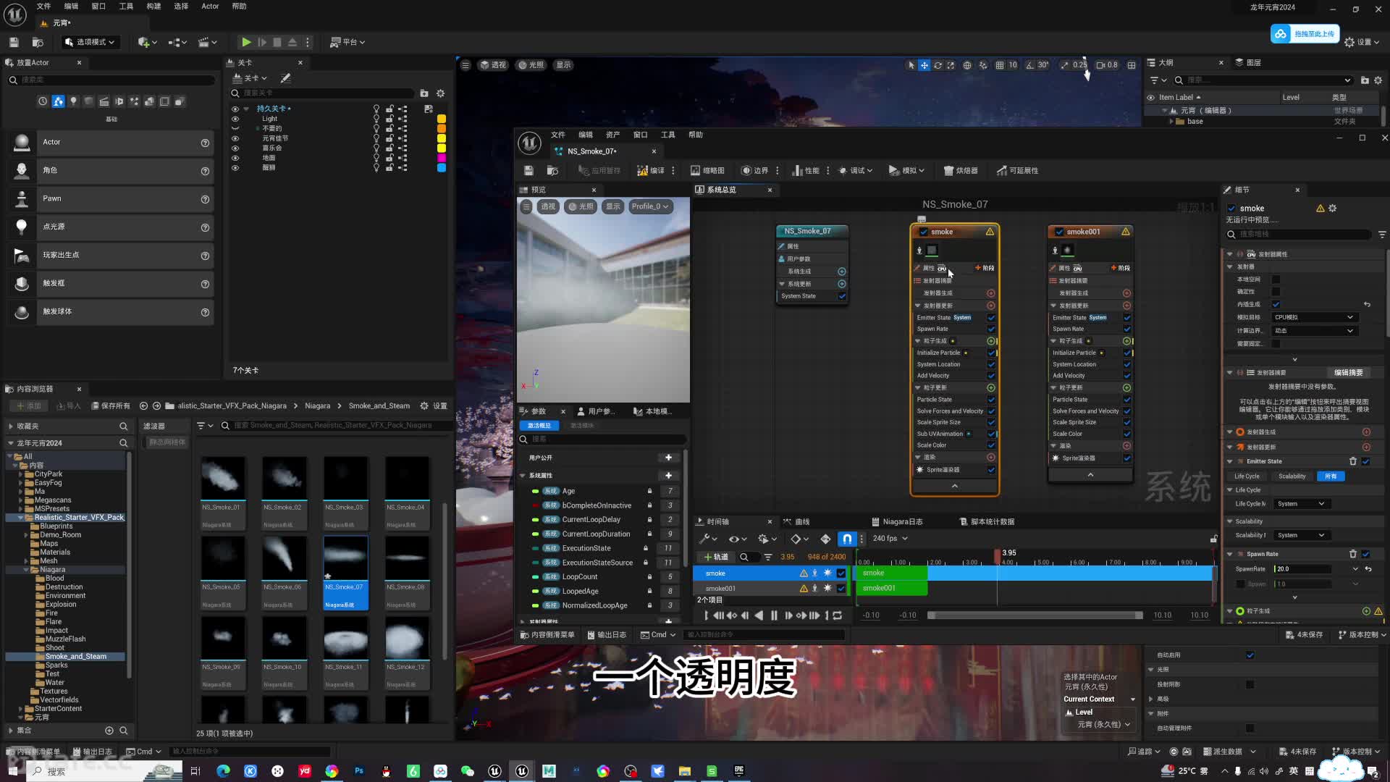
Task: Click the 激活概览 button in the Parameters panel
Action: pos(539,426)
